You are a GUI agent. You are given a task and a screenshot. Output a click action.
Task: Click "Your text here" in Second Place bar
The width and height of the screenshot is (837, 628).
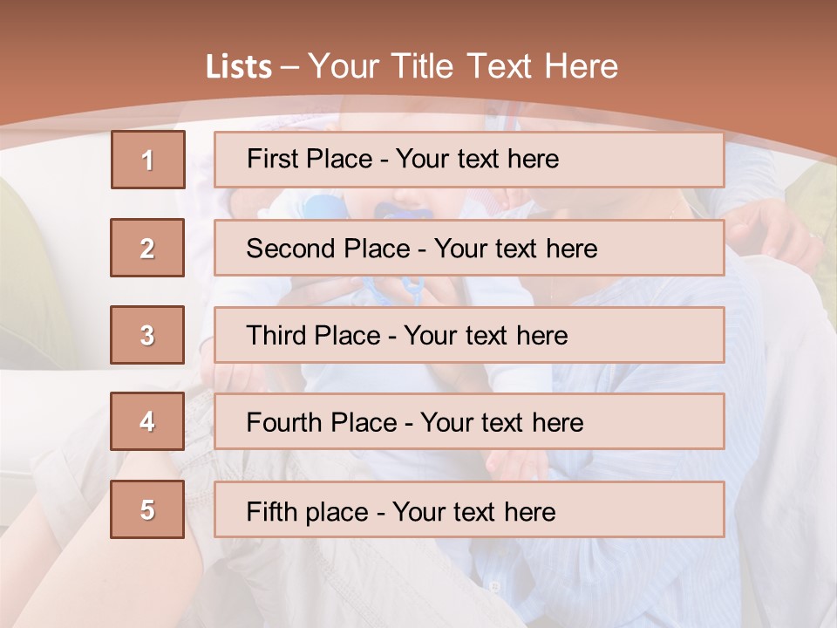(515, 249)
